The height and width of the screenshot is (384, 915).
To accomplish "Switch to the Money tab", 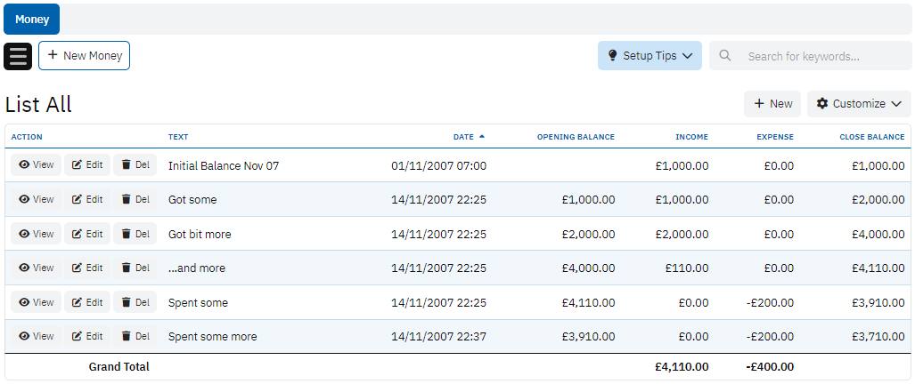I will pyautogui.click(x=32, y=20).
